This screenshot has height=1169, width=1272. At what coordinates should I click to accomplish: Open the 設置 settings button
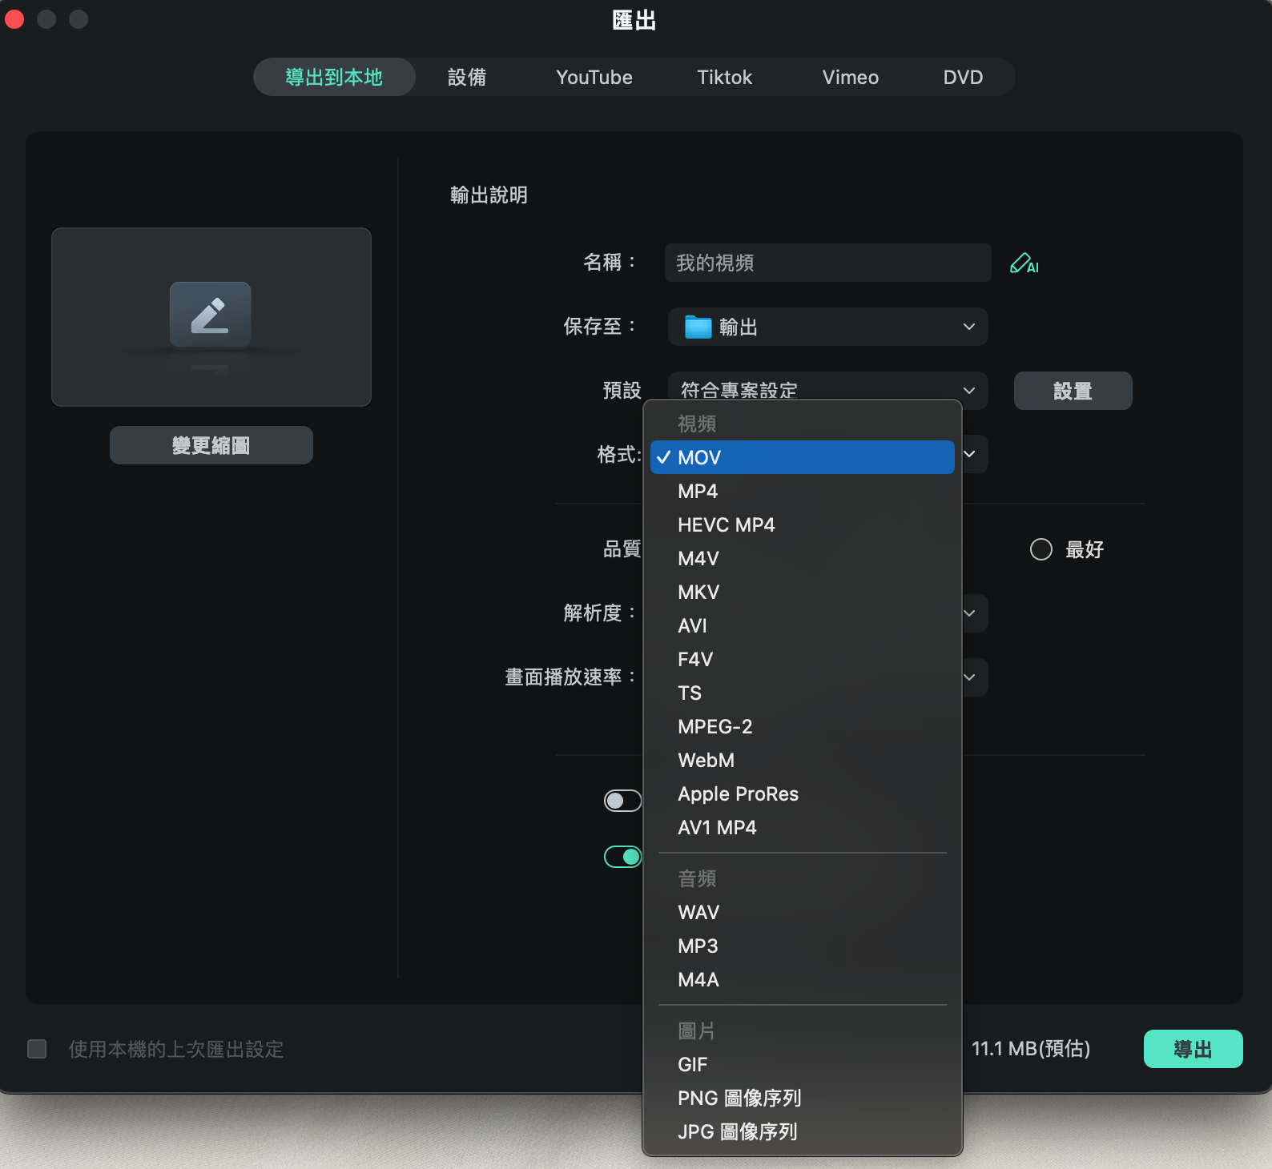(x=1073, y=391)
